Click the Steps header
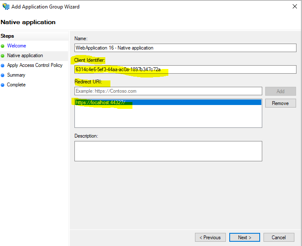The width and height of the screenshot is (302, 246). [x=7, y=36]
